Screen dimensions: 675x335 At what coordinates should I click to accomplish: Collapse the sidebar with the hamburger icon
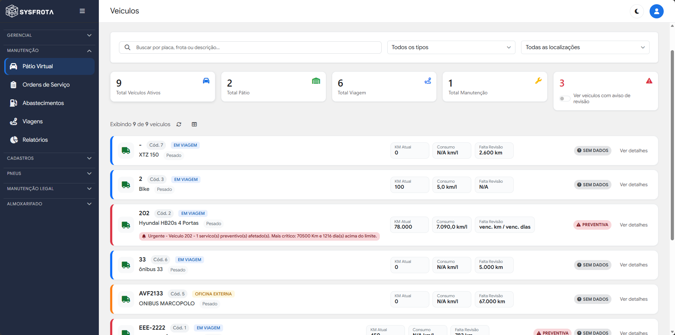tap(82, 11)
